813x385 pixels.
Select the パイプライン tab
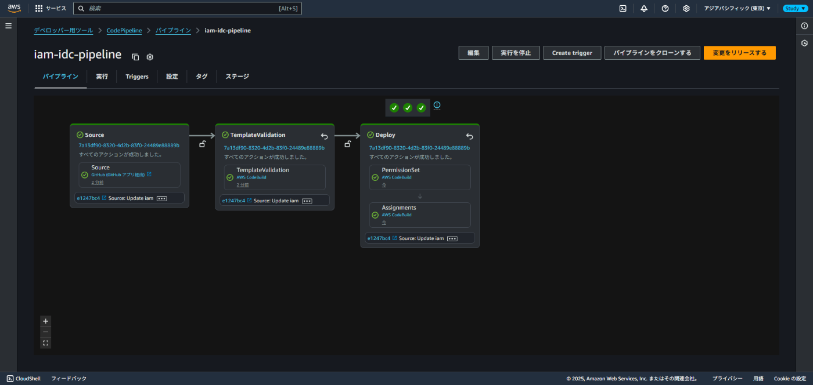60,77
